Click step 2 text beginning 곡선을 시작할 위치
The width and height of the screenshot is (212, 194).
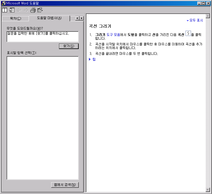(149, 46)
